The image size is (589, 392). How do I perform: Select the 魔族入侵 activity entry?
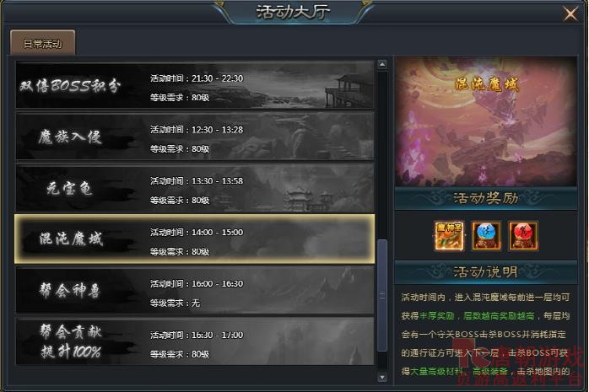tap(195, 137)
